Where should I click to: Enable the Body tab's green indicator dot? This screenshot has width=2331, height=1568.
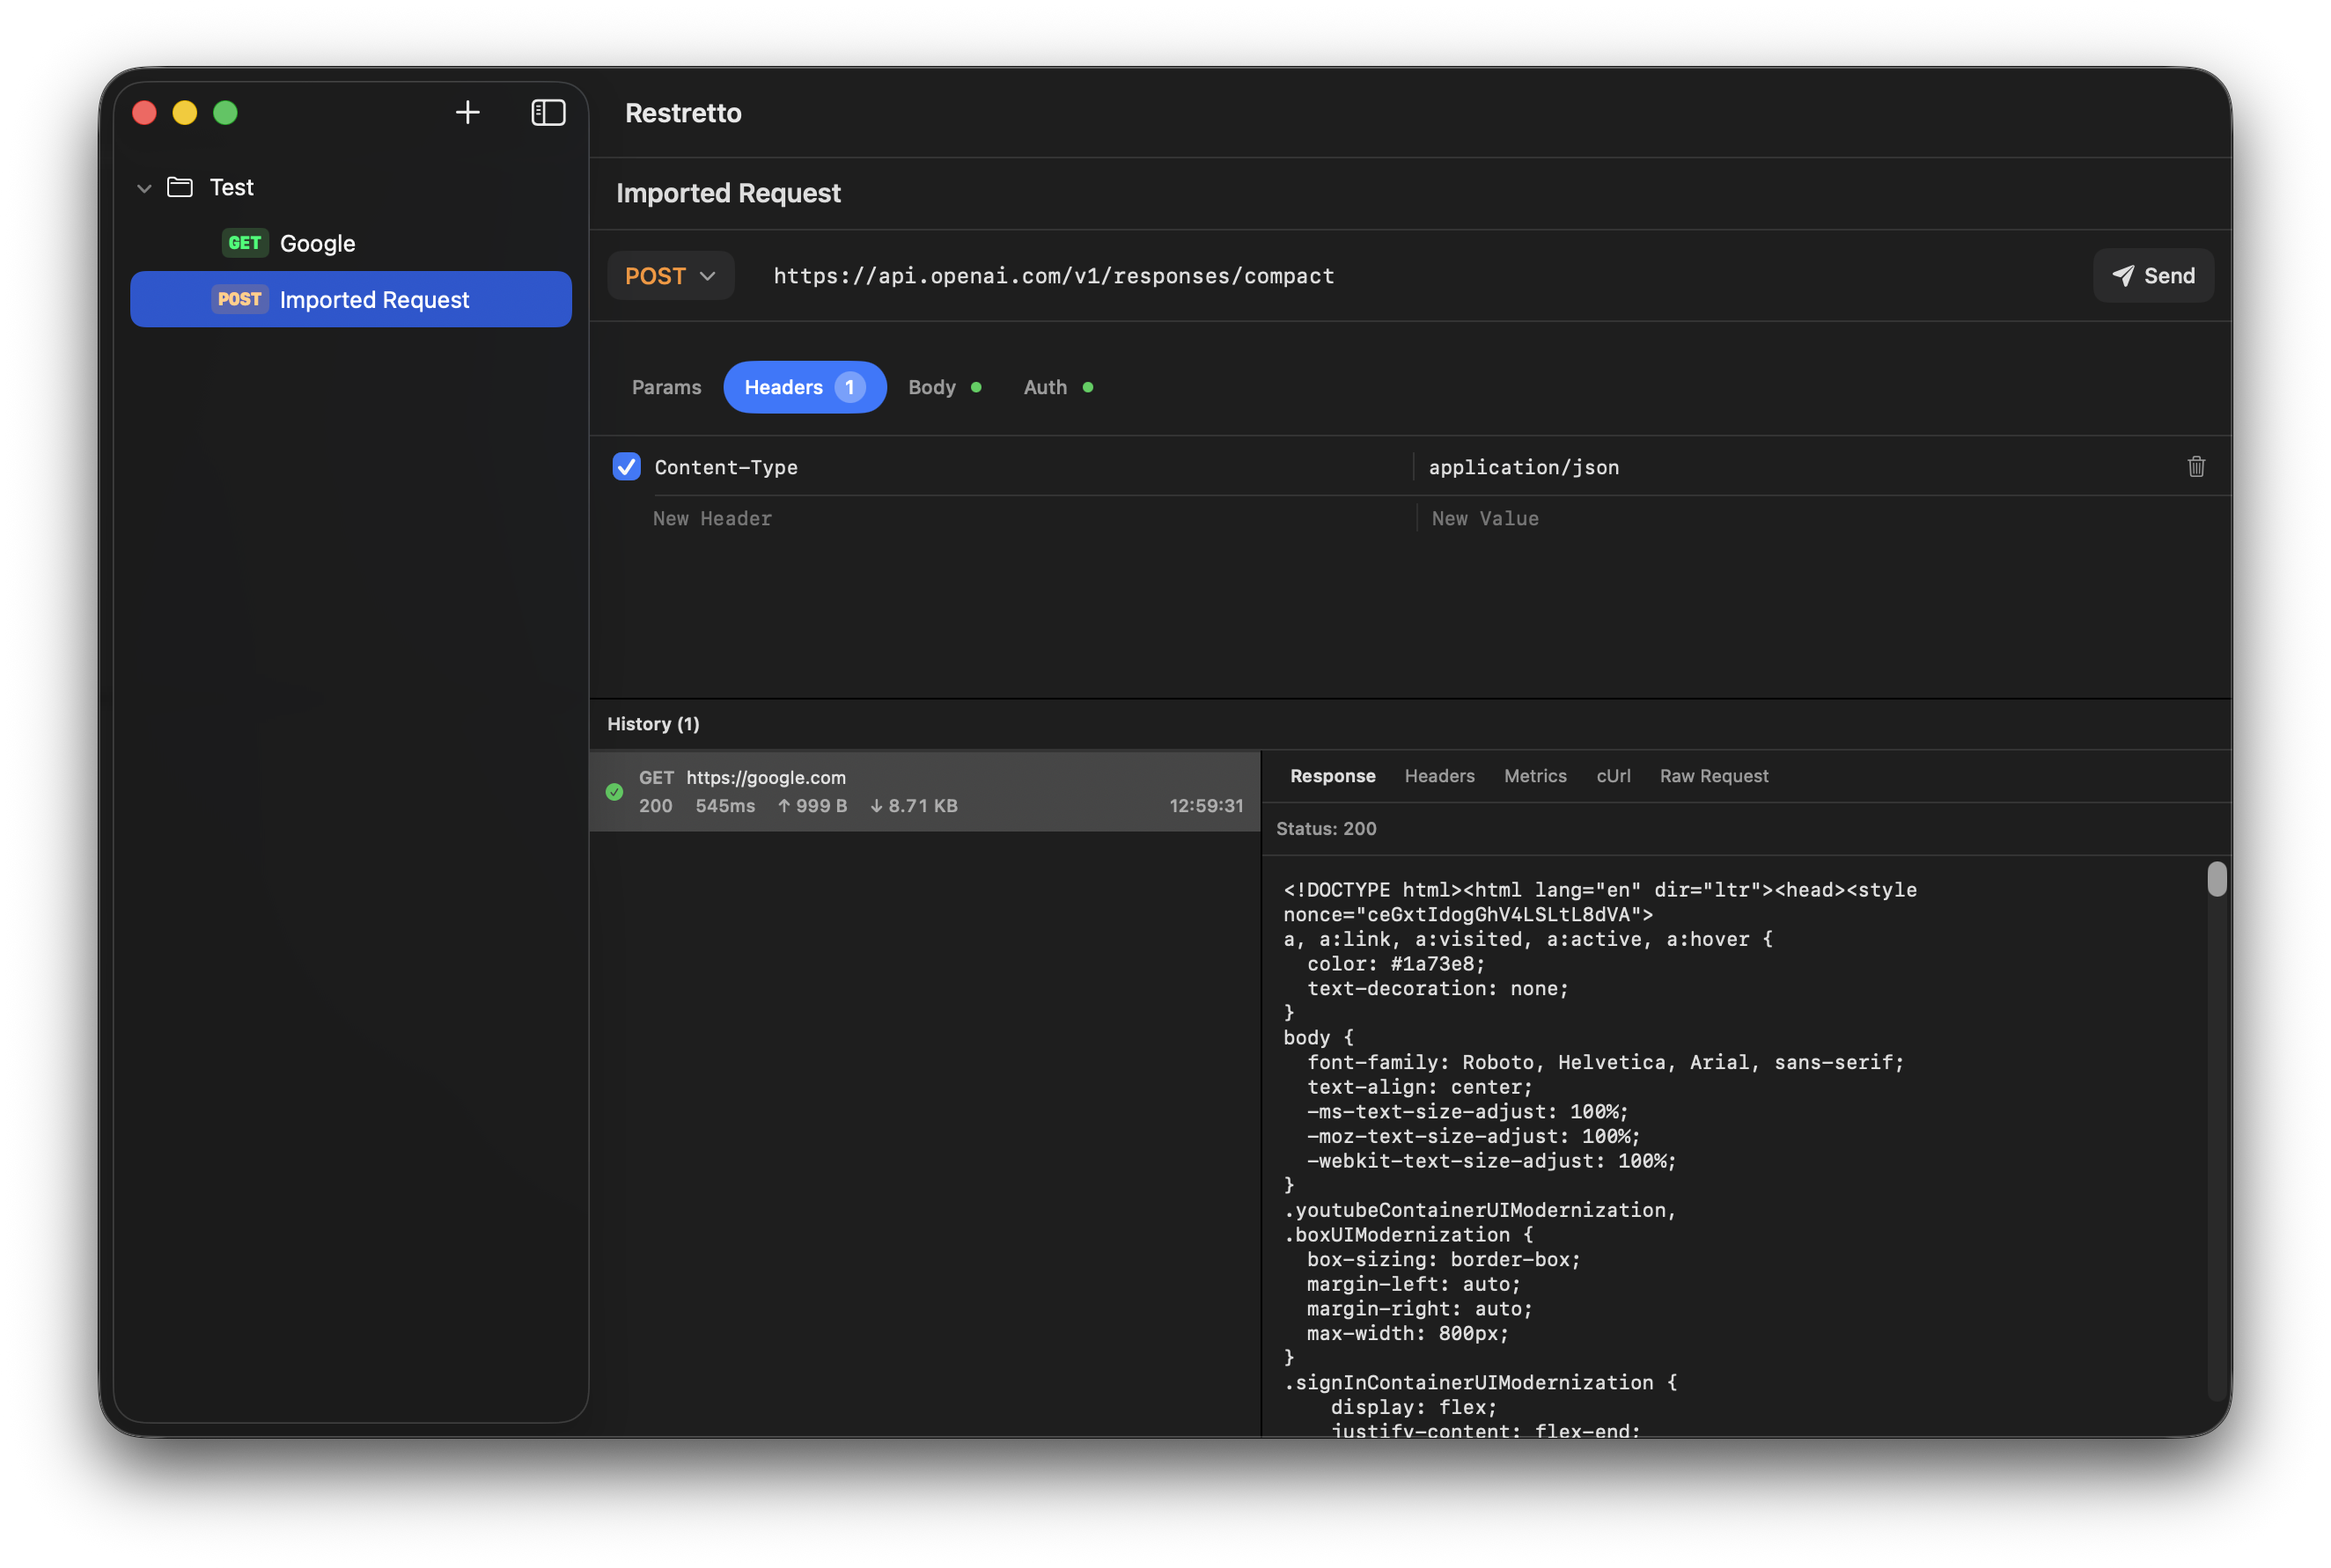click(x=975, y=387)
